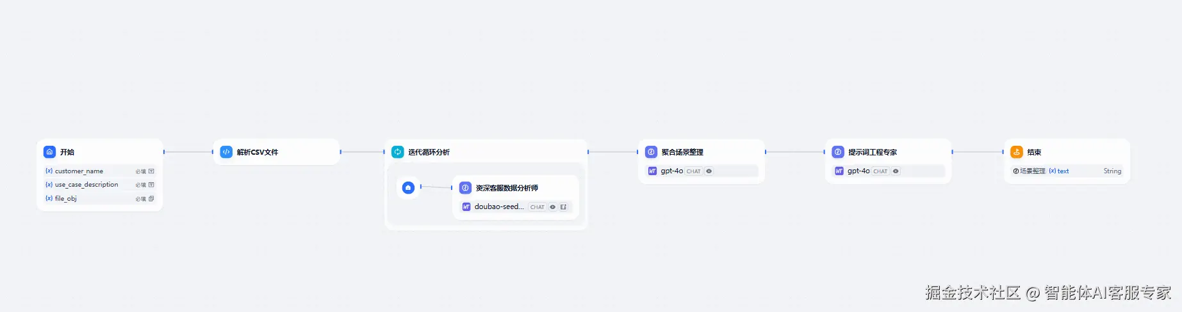This screenshot has height=312, width=1182.
Task: Select the 资深客服数据分析师 node title
Action: (507, 188)
